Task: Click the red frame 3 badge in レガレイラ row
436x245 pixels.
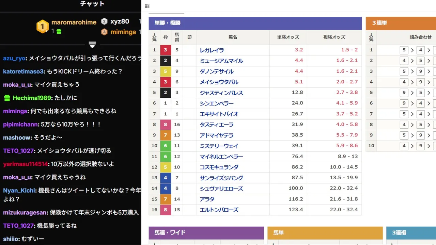Action: (166, 50)
